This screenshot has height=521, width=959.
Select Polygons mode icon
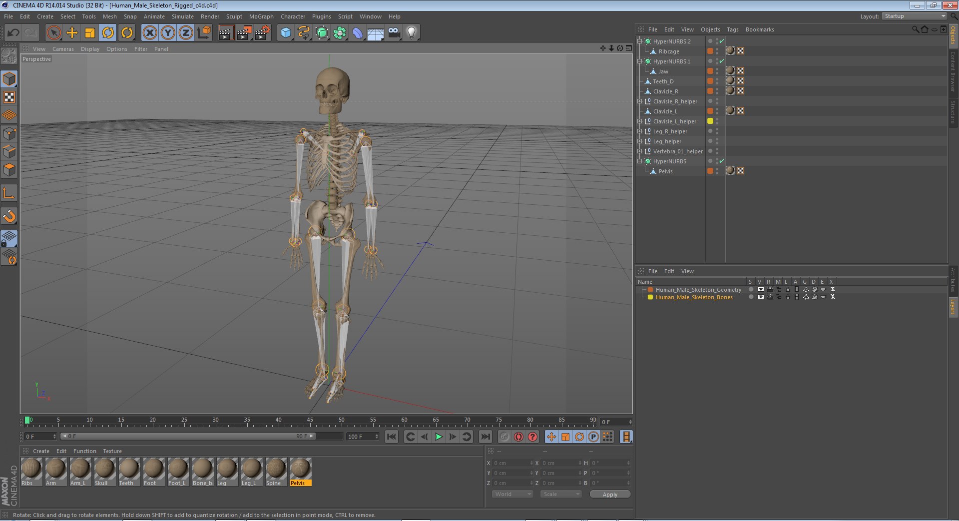pos(9,170)
